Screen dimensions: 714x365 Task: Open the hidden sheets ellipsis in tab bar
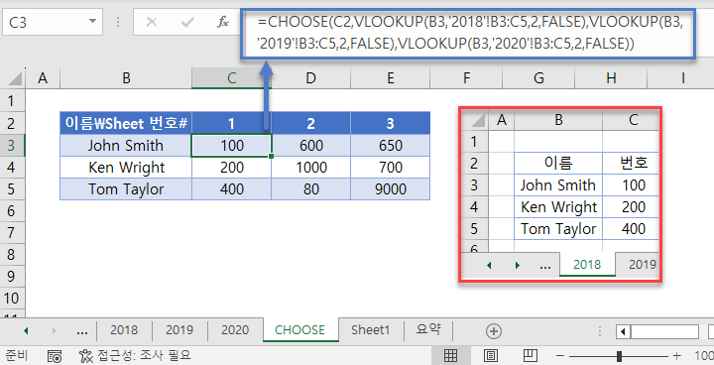[82, 332]
